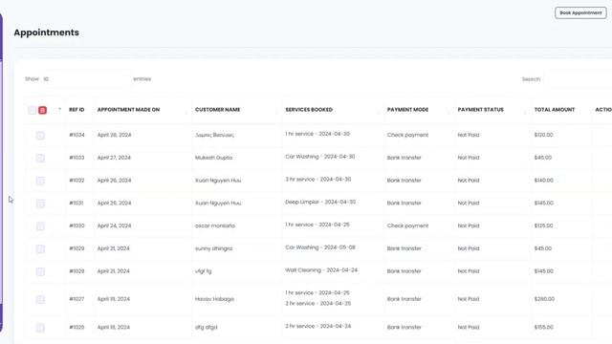Click total amount $280.00

coord(544,299)
